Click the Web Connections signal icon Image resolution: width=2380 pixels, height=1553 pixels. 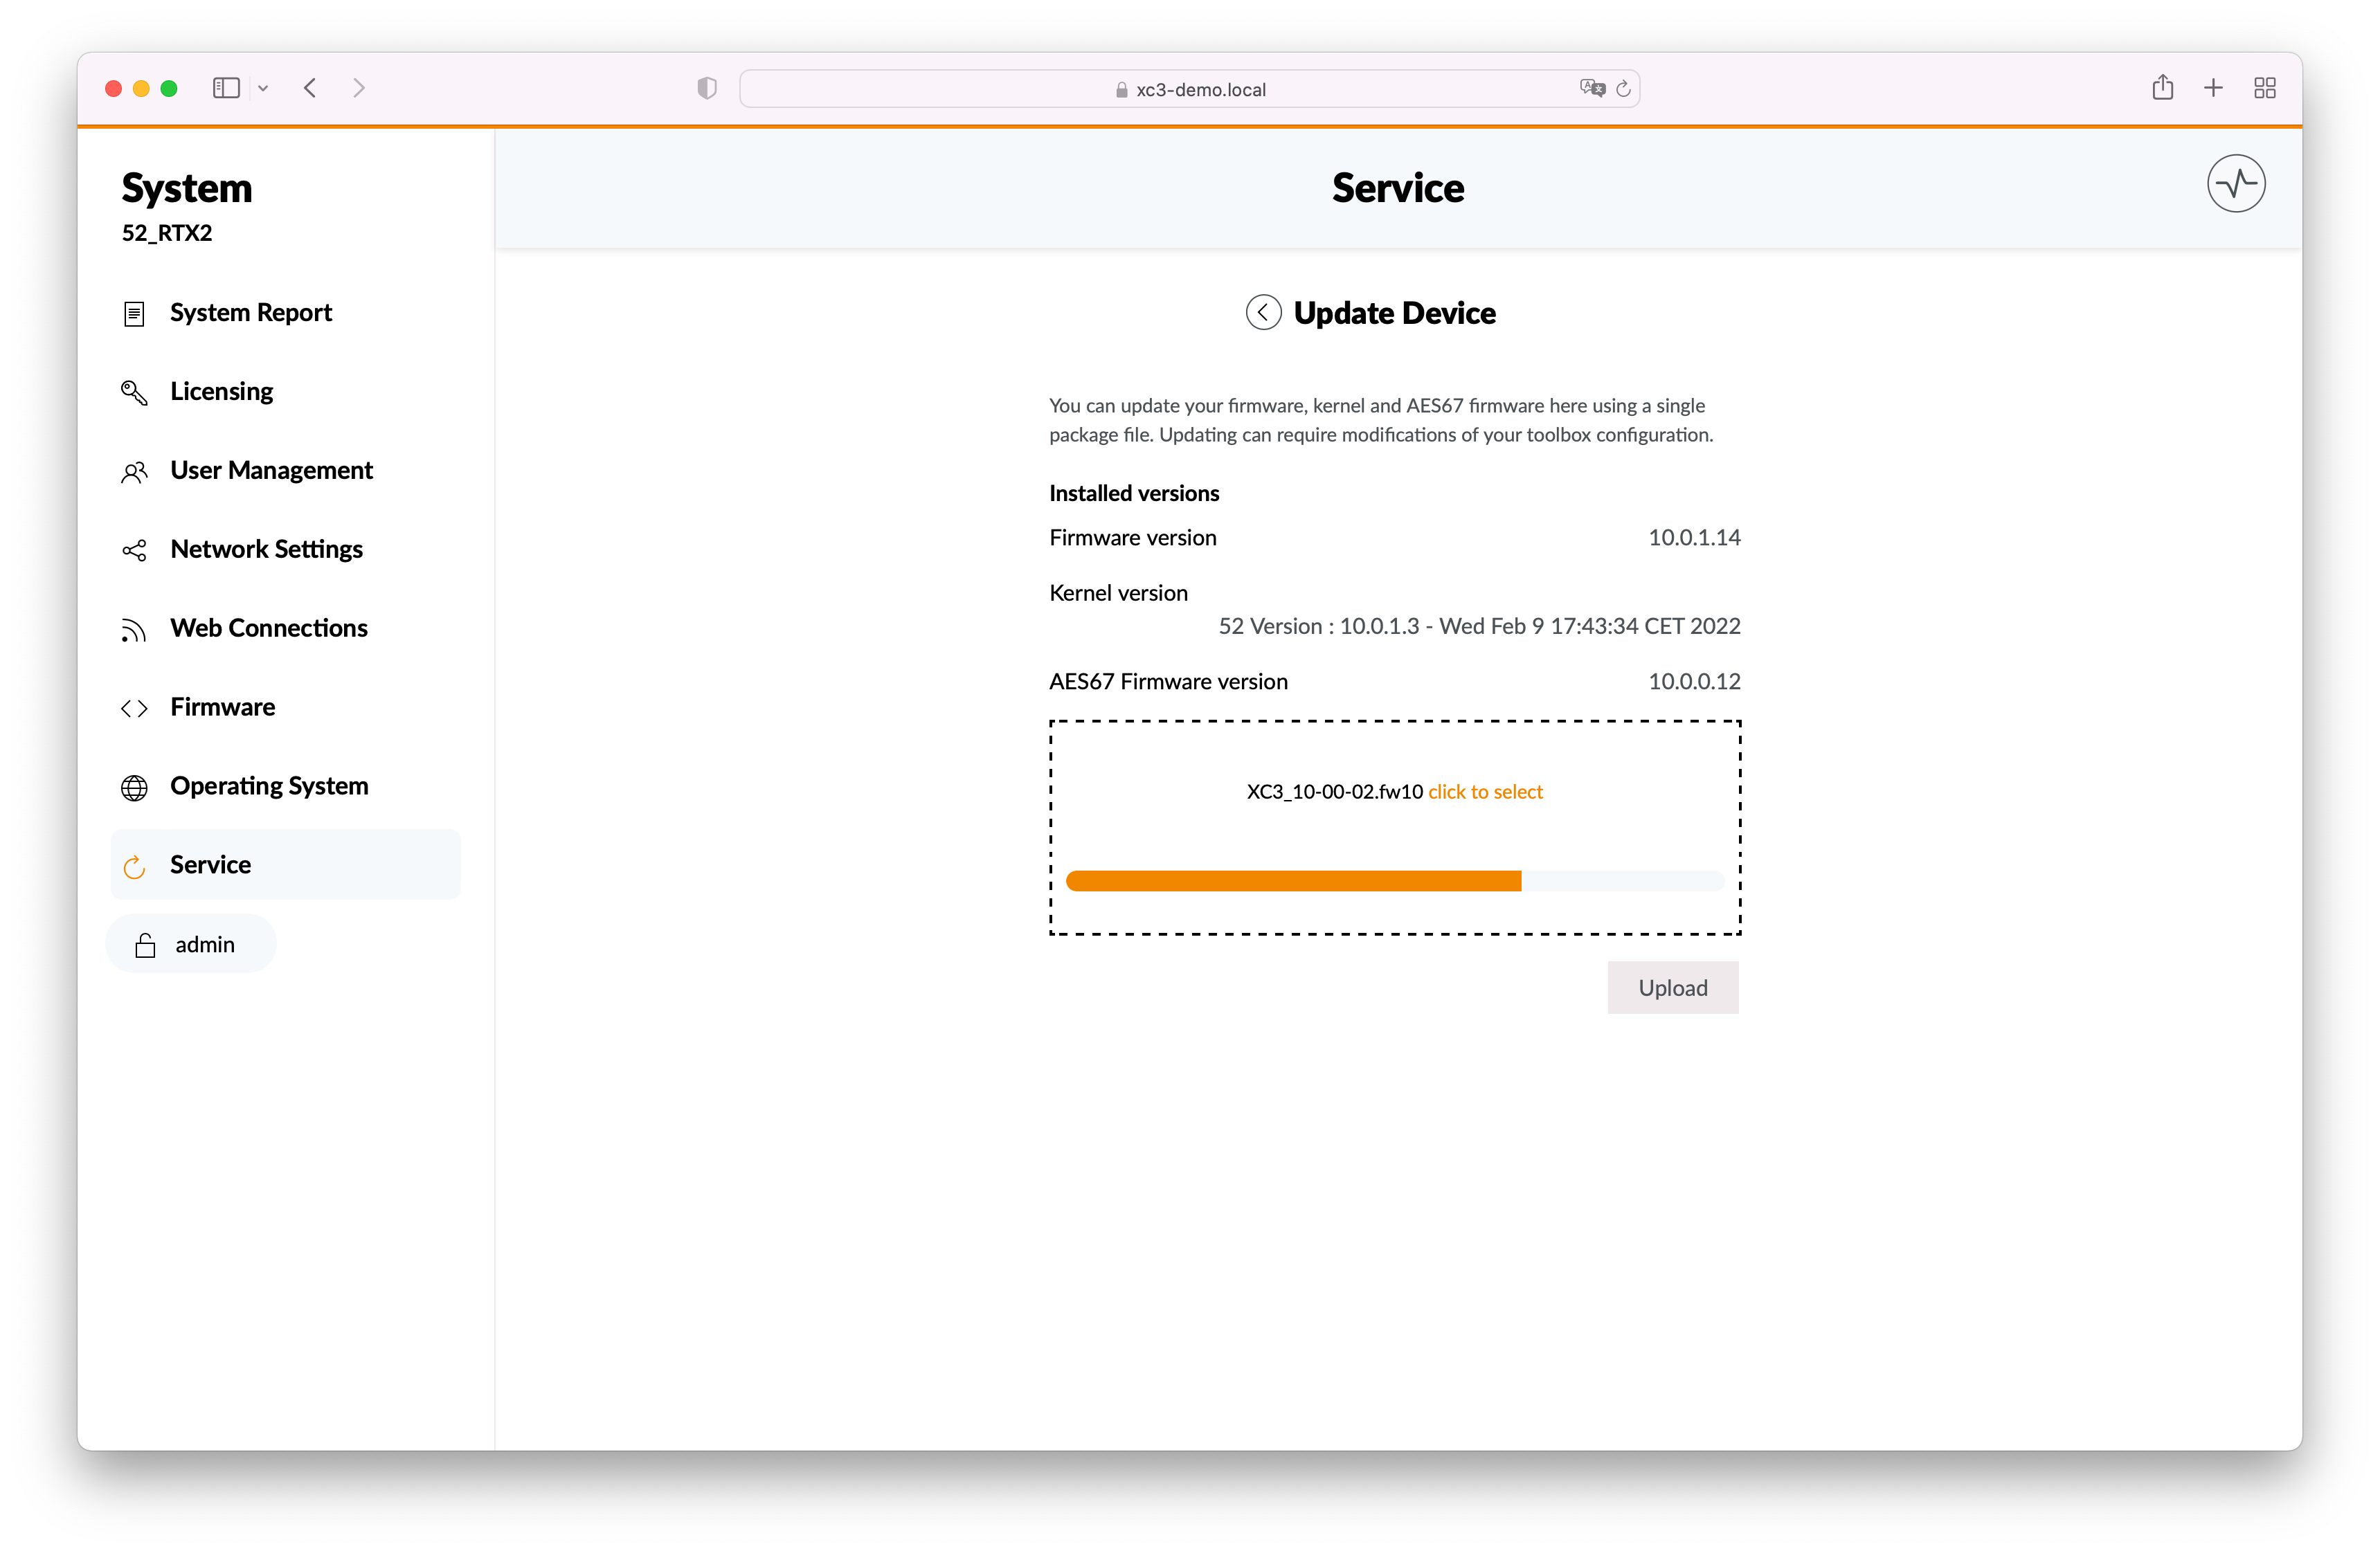134,630
